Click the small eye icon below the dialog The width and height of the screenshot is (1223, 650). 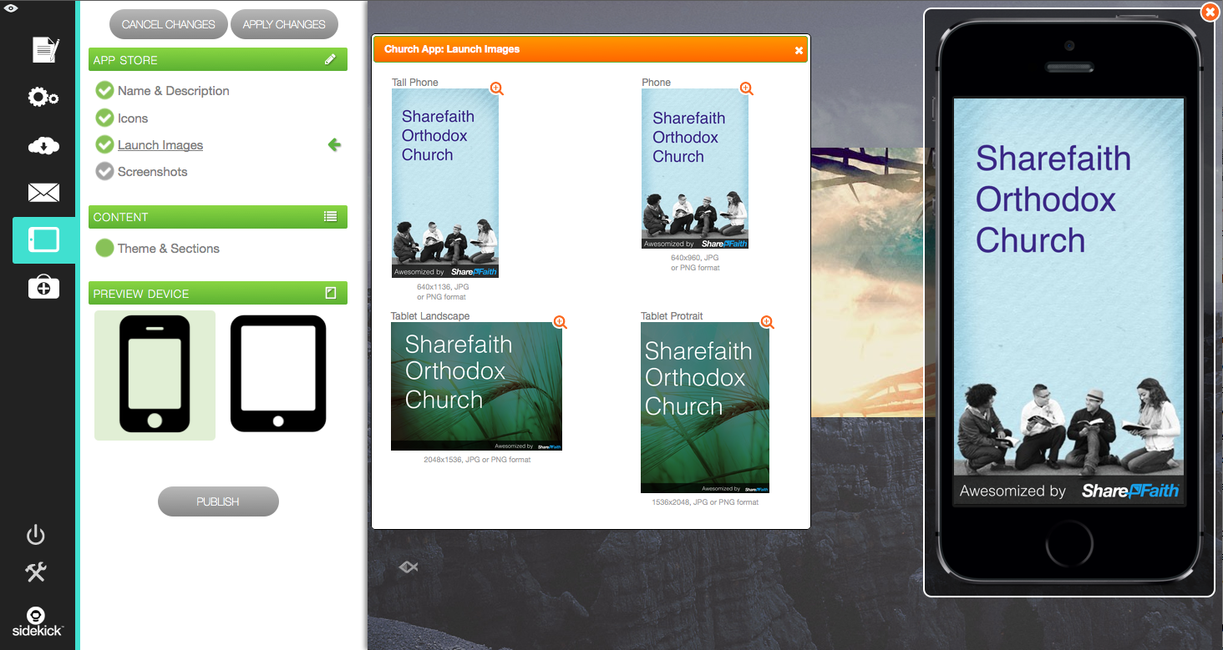(x=408, y=567)
